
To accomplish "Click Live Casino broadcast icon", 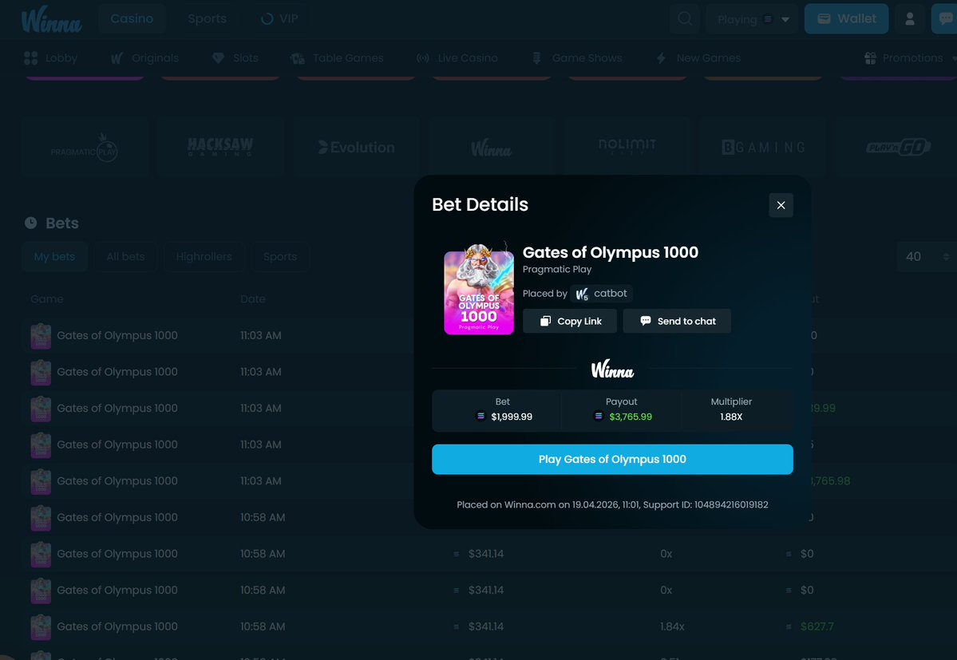I will (x=423, y=58).
